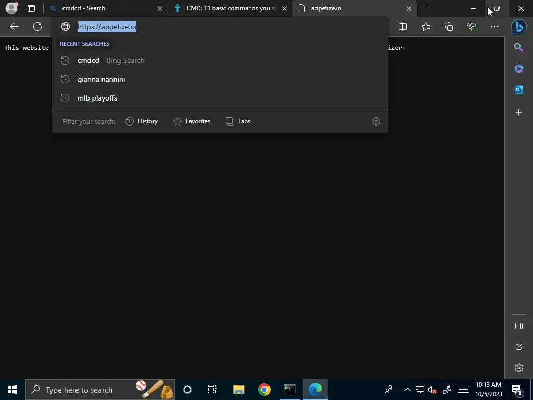Choose the gianna nannini recent search

click(220, 79)
